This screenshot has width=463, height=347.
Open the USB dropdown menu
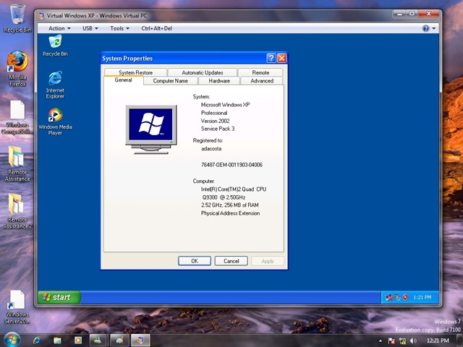[90, 28]
